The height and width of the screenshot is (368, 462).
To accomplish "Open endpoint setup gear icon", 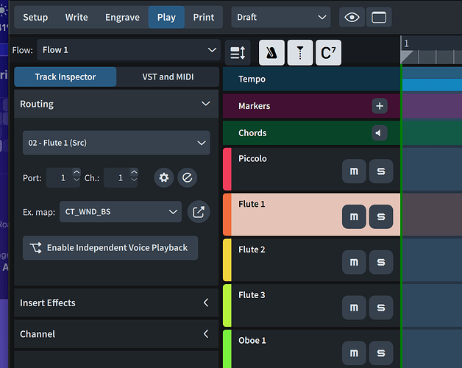I will pos(164,177).
